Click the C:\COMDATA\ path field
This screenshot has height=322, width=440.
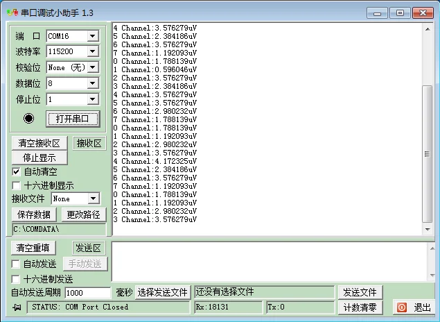point(59,229)
